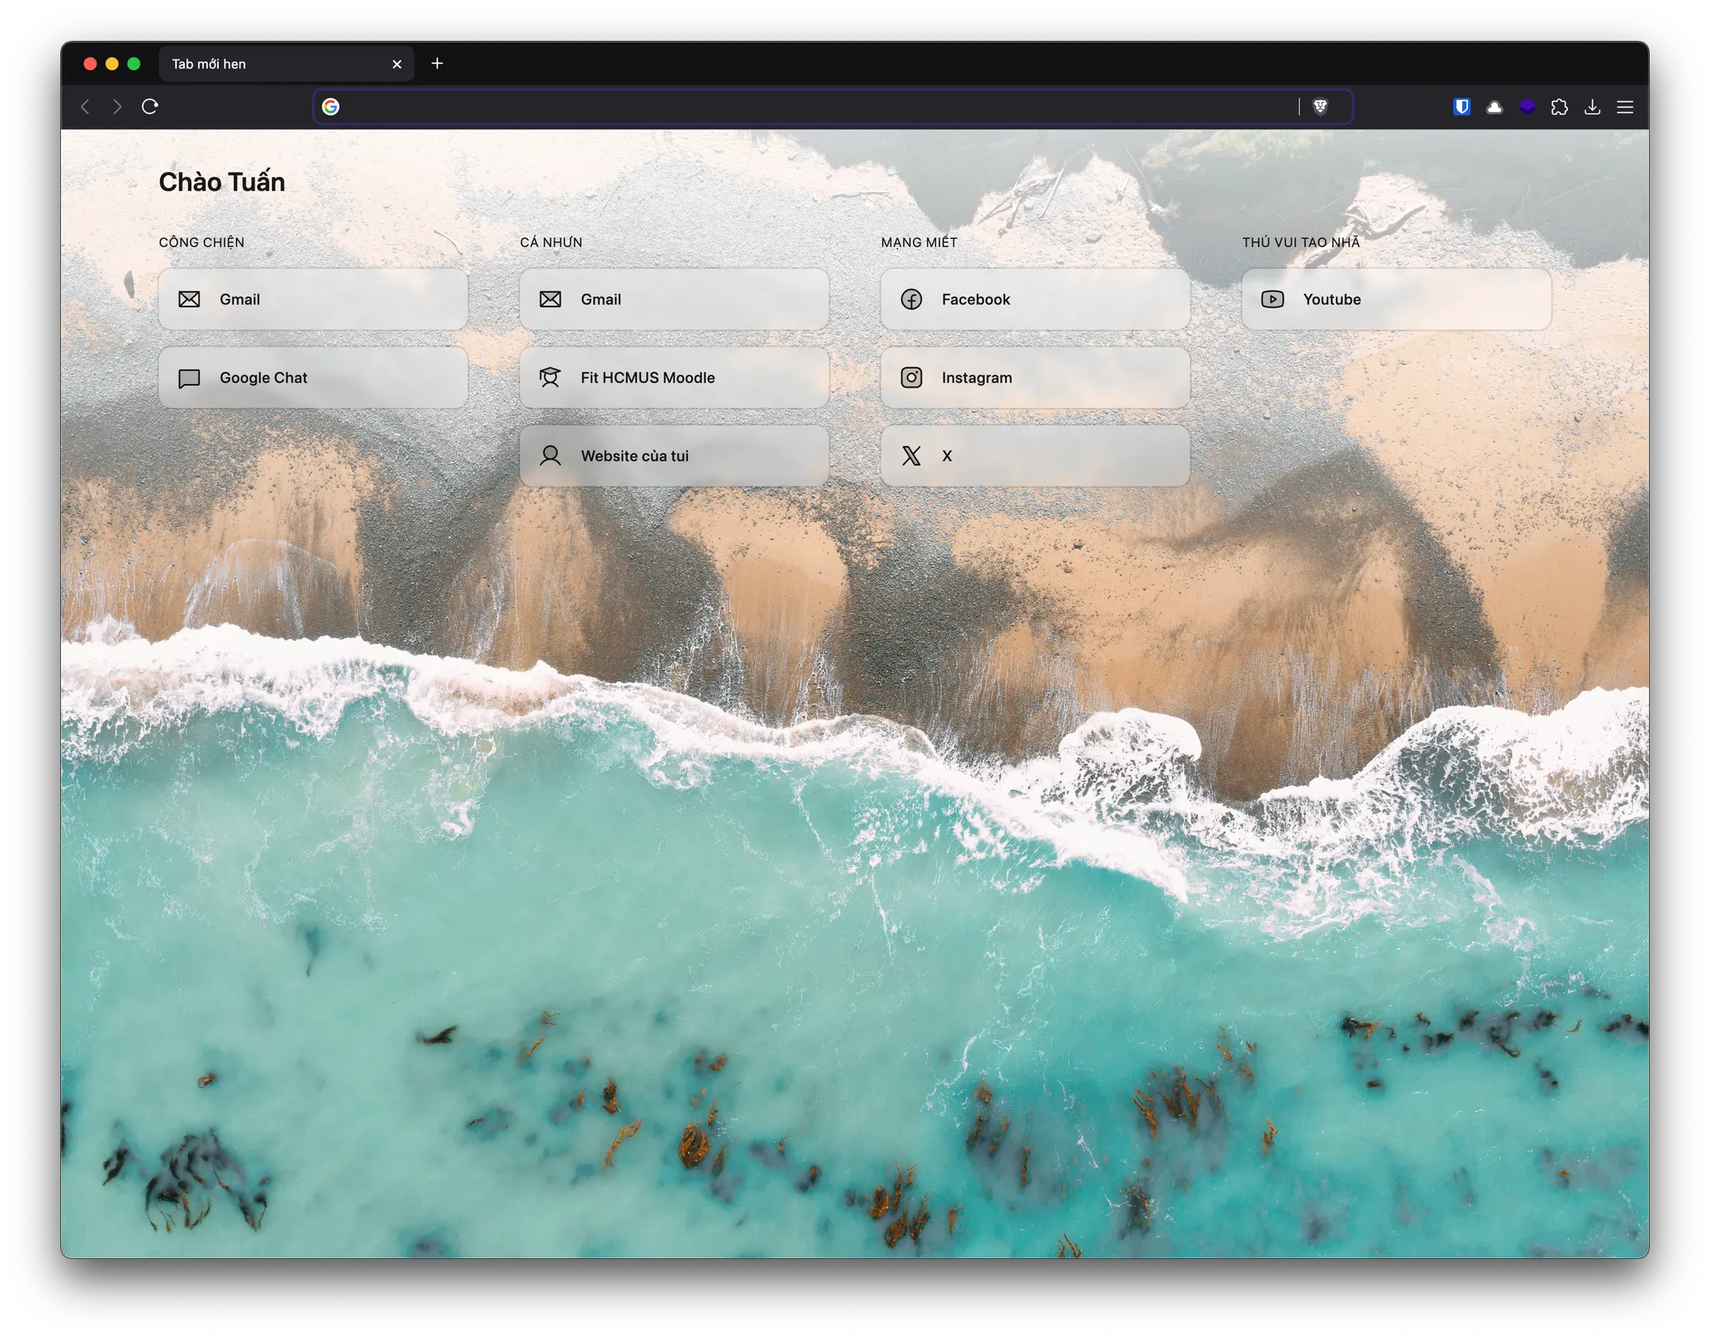The width and height of the screenshot is (1710, 1339).
Task: Open a new tab with plus button
Action: coord(437,63)
